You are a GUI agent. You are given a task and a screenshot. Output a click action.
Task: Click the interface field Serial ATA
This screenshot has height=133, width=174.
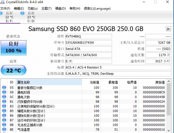[x=89, y=49]
